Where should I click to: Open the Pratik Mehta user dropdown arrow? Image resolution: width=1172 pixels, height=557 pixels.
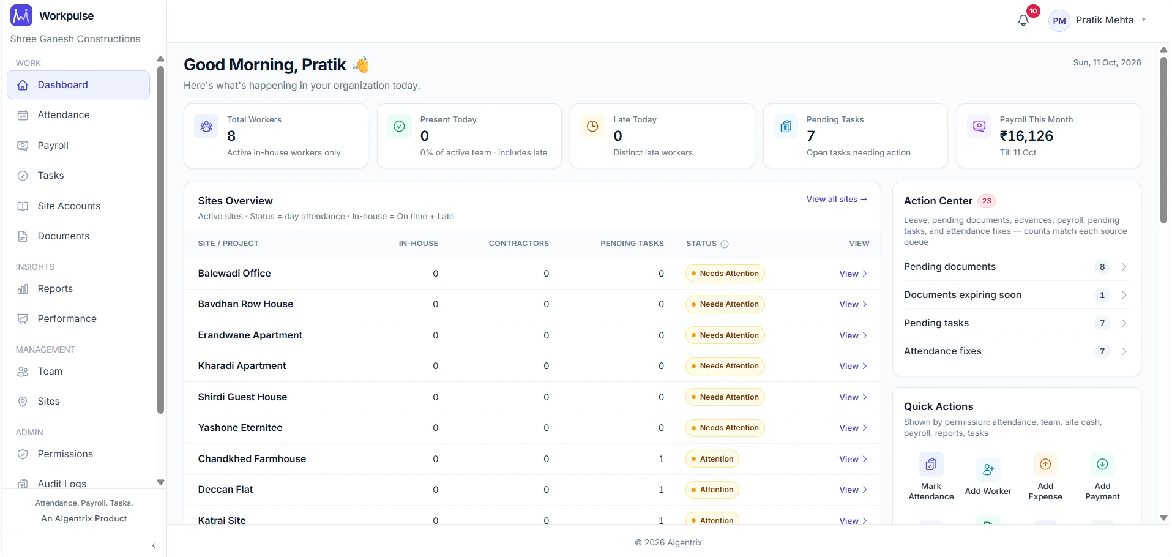point(1143,20)
